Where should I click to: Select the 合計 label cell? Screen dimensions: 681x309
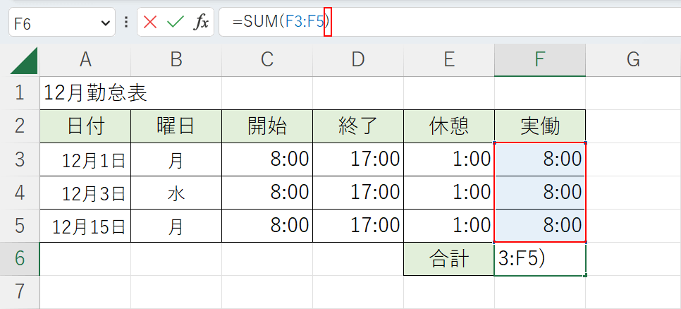click(448, 259)
